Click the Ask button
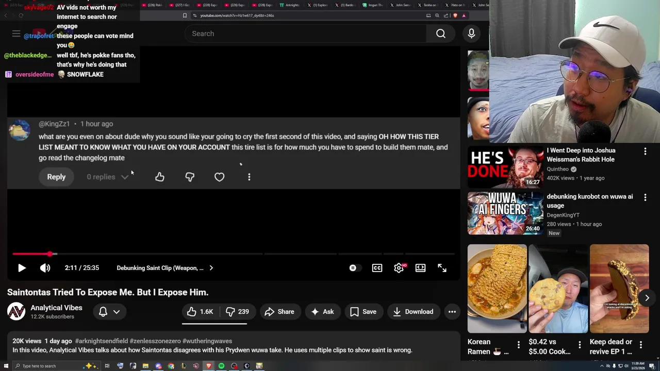Image resolution: width=660 pixels, height=371 pixels. (322, 312)
